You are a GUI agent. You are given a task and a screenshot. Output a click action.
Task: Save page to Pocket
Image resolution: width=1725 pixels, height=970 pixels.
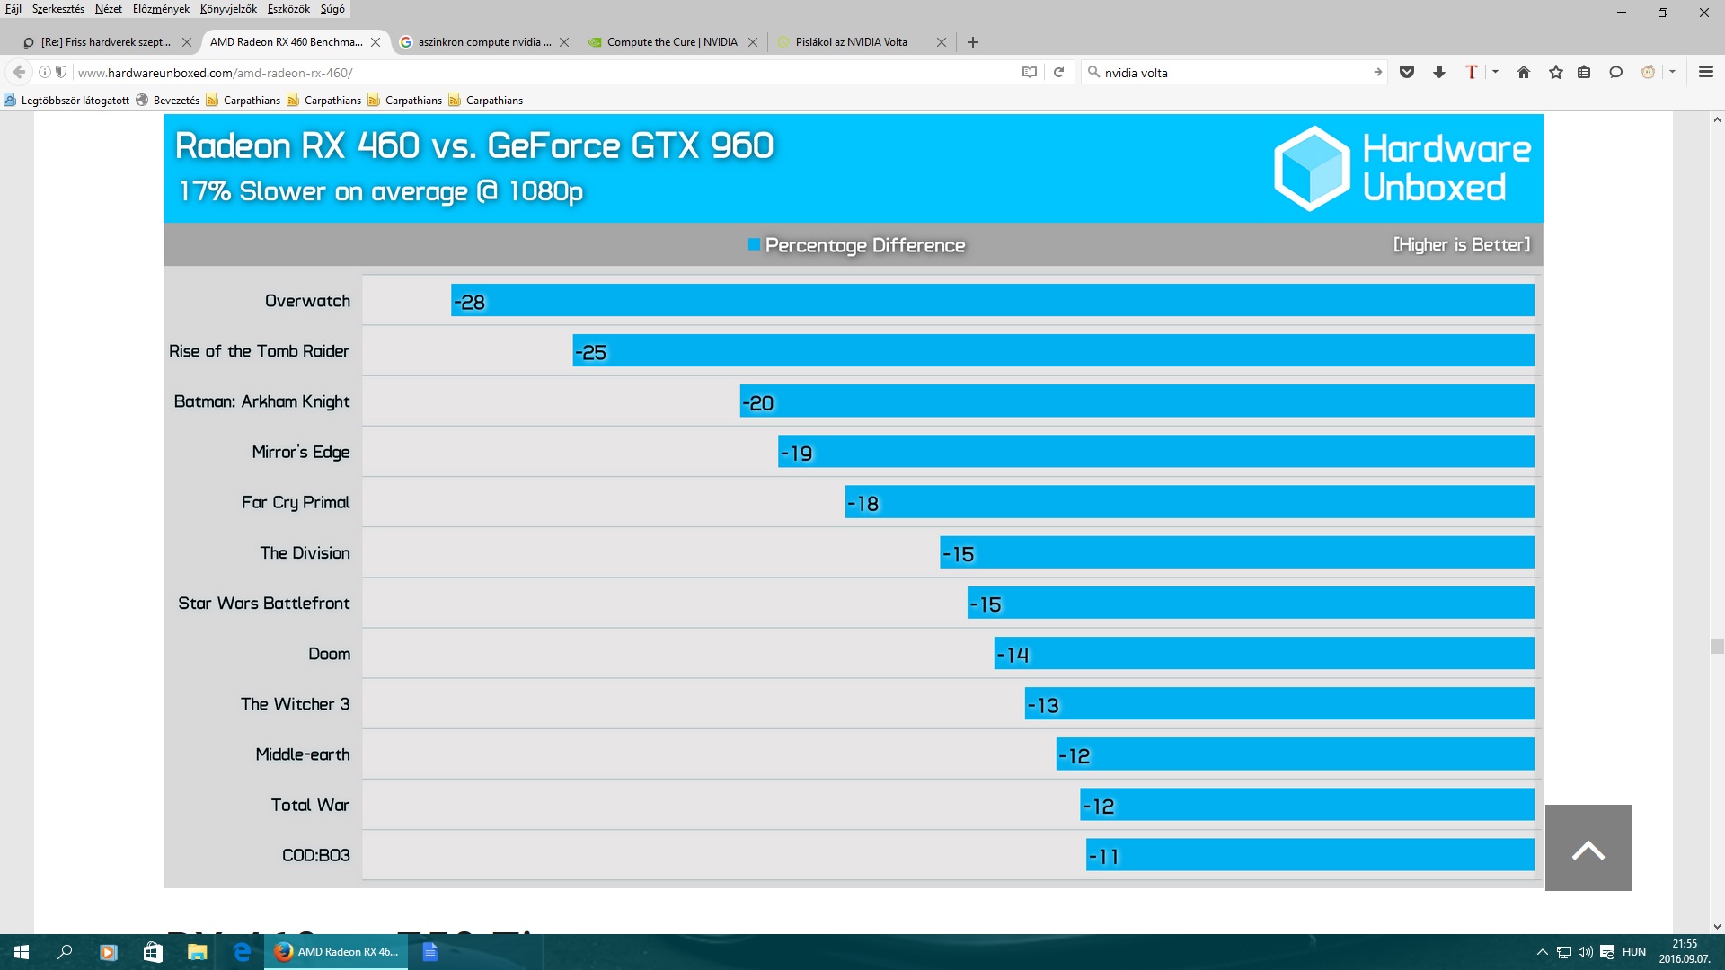point(1407,72)
